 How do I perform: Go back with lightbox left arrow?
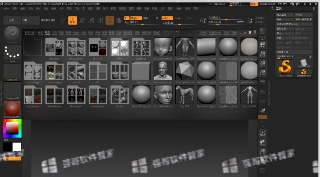166,32
